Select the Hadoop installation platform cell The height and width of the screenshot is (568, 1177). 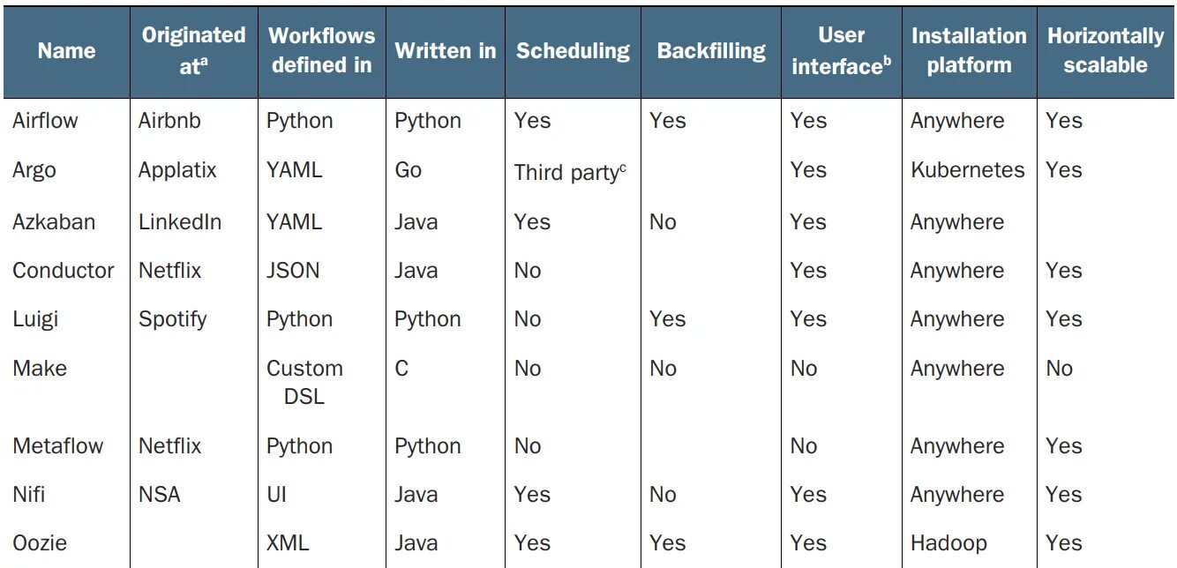948,543
